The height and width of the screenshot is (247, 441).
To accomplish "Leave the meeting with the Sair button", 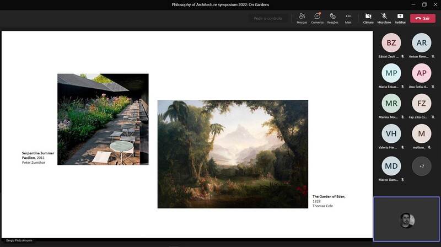I will tap(423, 18).
